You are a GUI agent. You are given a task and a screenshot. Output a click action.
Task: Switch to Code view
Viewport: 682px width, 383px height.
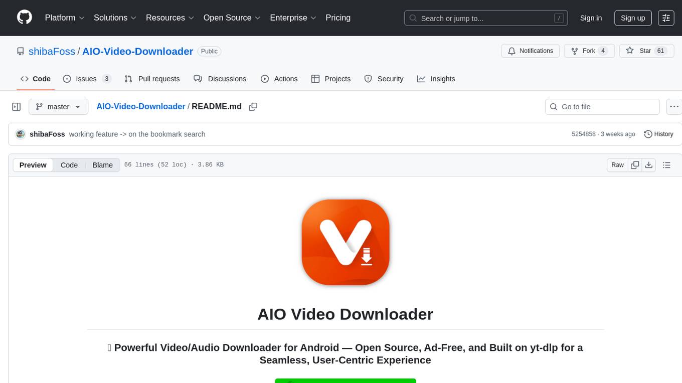(69, 165)
